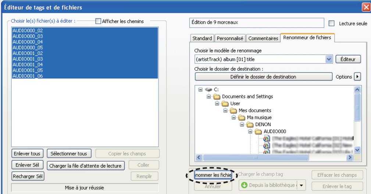Click the folder tree horizontal scrollbar thumb

click(256, 157)
